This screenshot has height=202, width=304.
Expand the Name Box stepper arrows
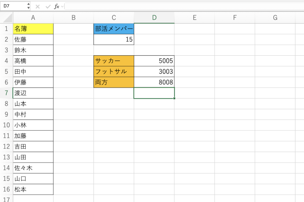tap(28, 6)
